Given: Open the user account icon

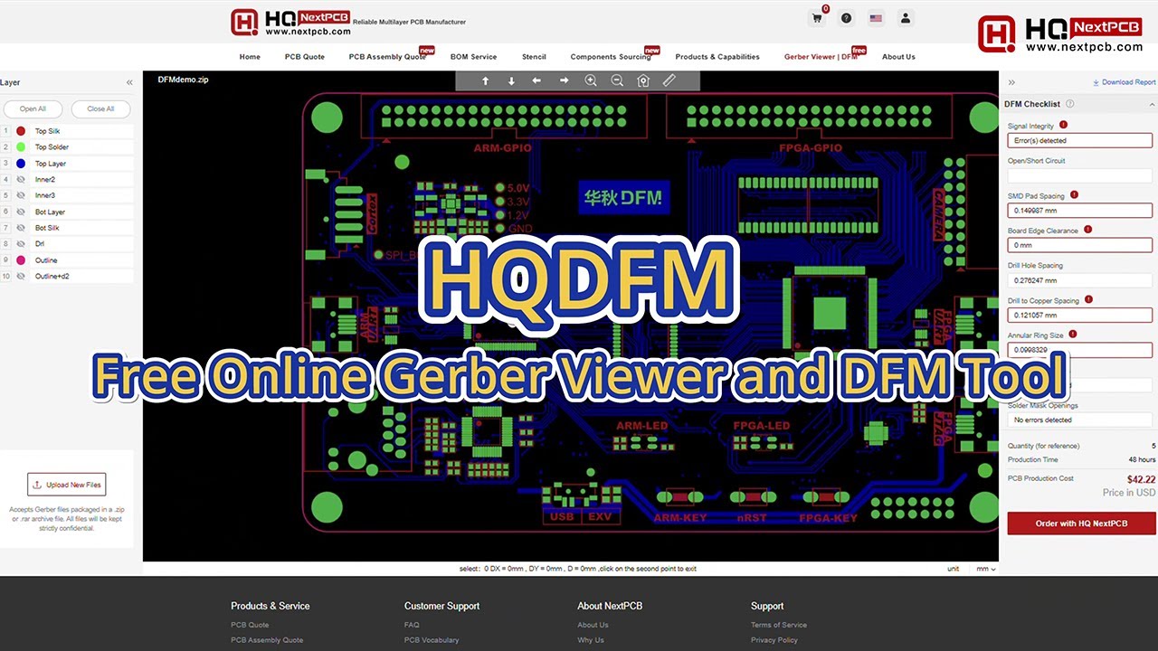Looking at the screenshot, I should 906,18.
